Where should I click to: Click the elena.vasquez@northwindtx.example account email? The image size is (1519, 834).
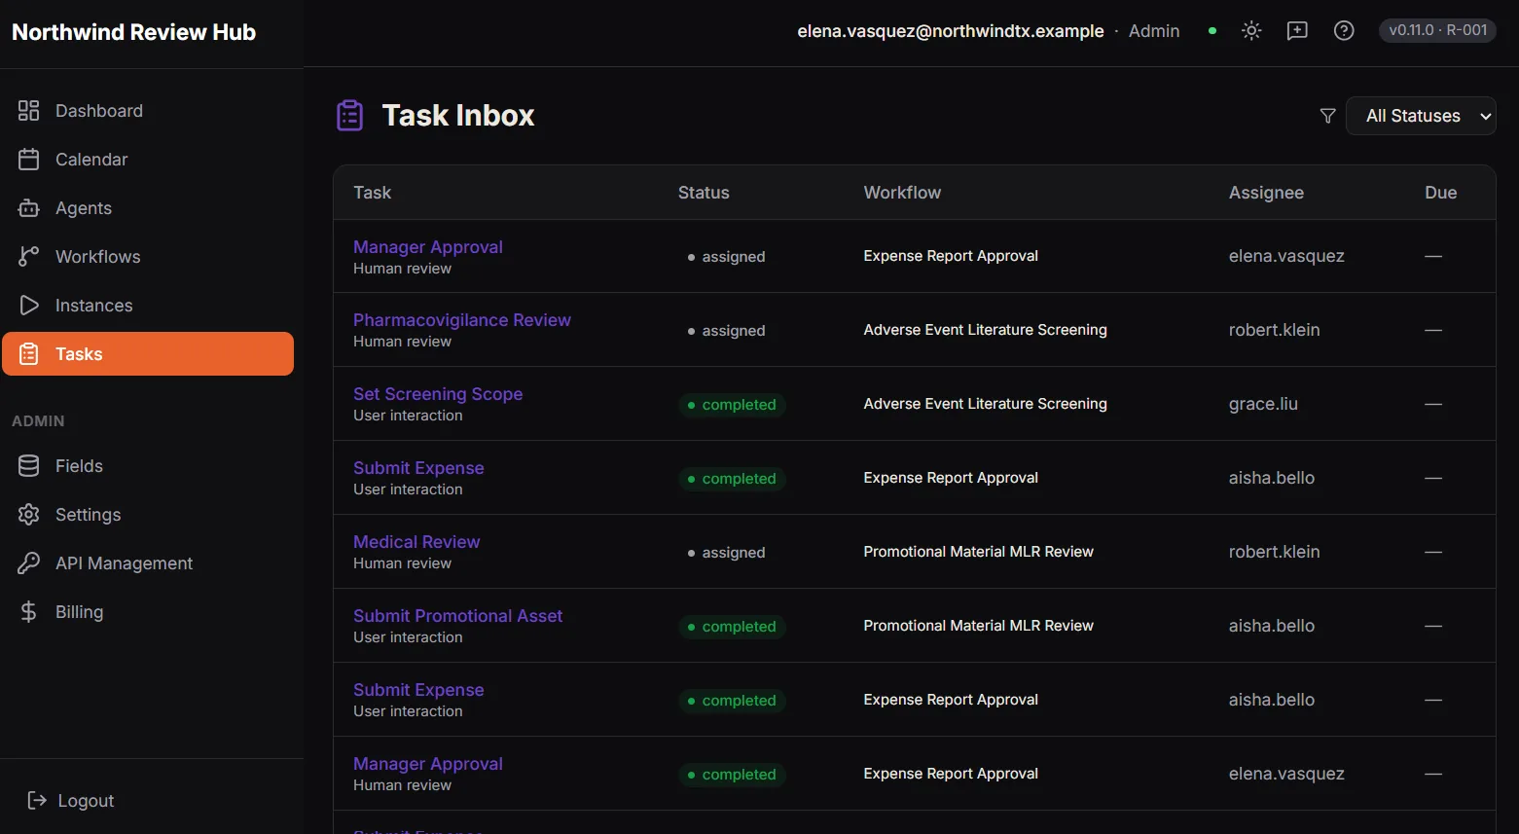coord(951,31)
